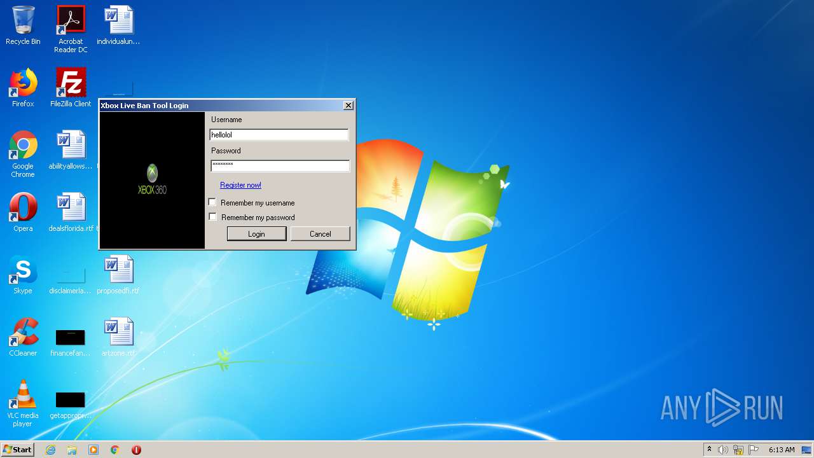This screenshot has height=458, width=814.
Task: Follow the Register now! link
Action: [240, 185]
